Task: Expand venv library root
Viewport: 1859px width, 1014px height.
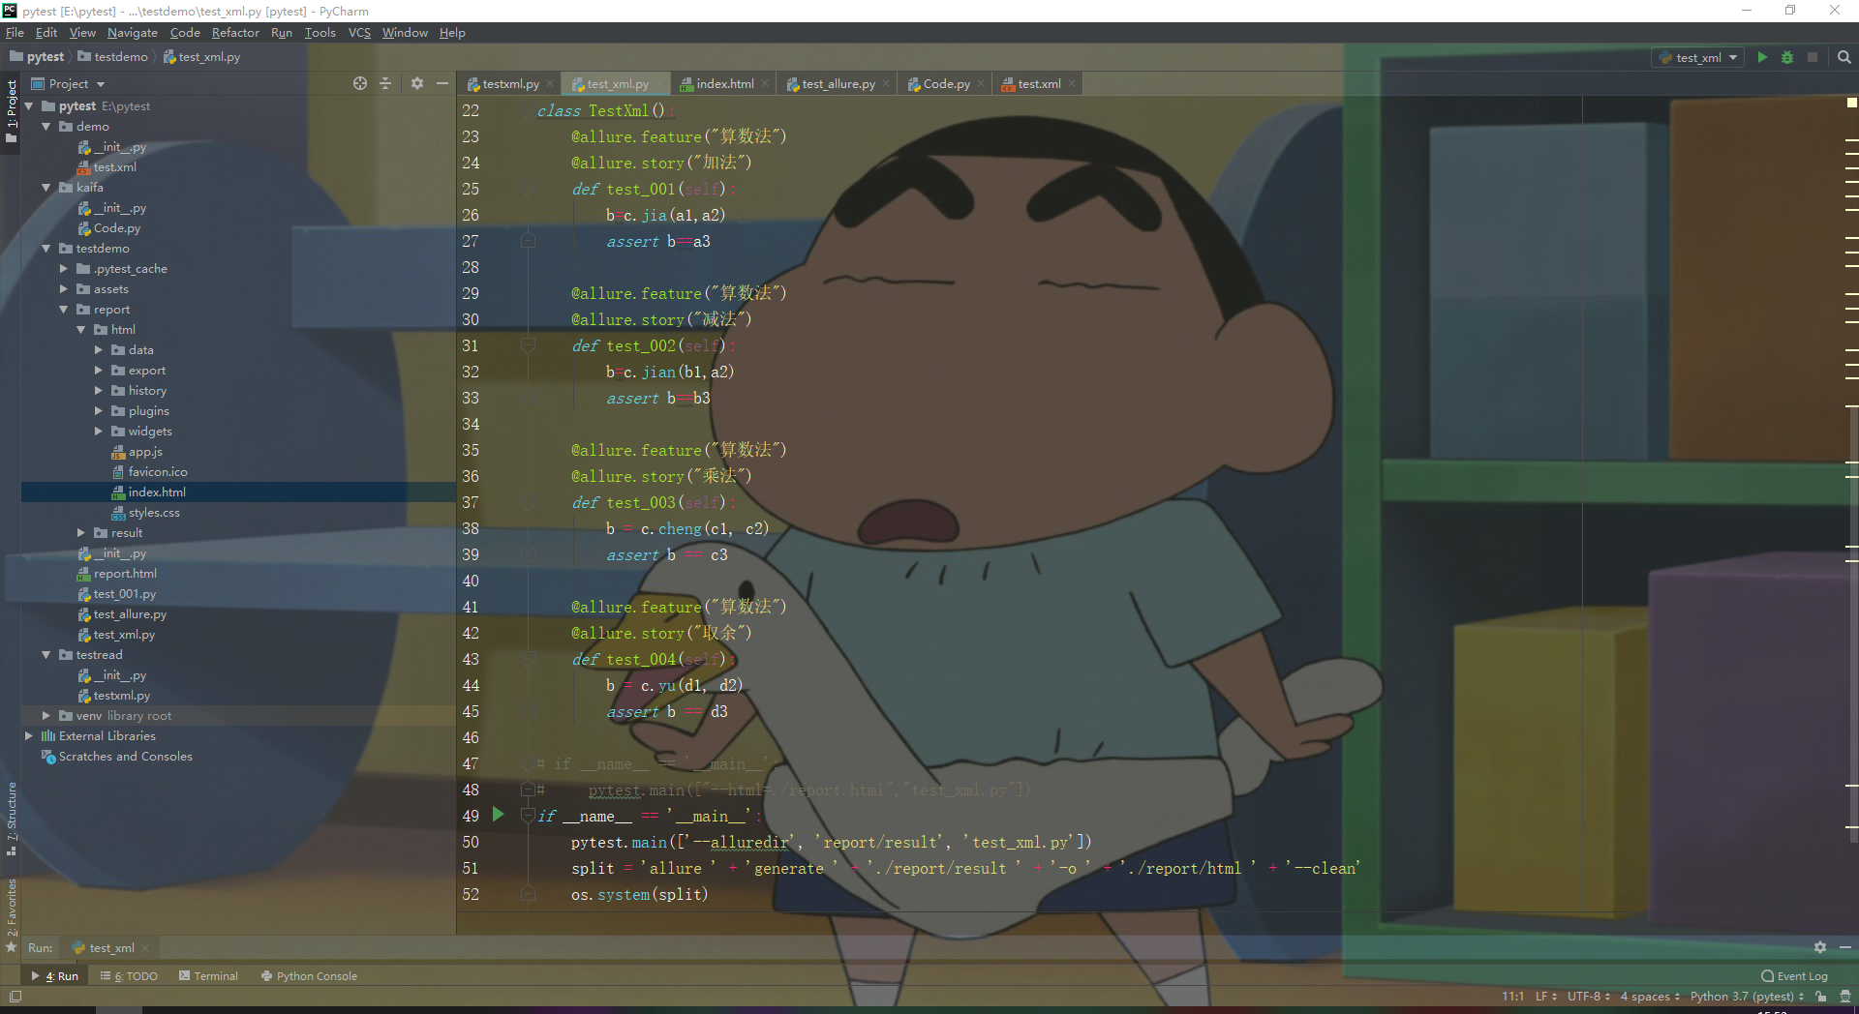Action: coord(46,716)
